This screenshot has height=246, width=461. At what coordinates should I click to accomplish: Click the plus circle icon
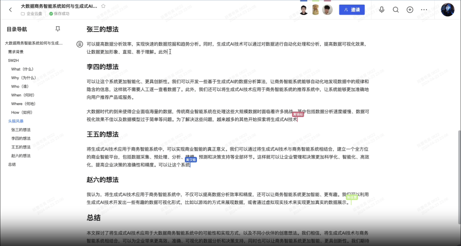click(410, 10)
